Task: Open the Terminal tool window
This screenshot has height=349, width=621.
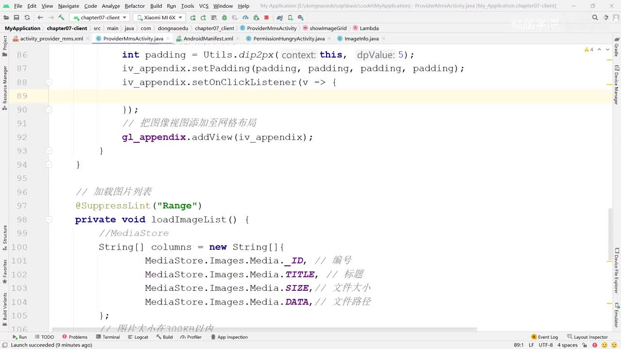Action: [108, 337]
